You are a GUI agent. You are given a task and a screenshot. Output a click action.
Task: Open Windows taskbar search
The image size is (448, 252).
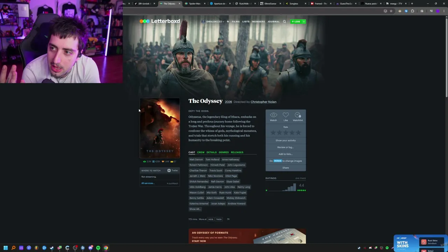13,248
